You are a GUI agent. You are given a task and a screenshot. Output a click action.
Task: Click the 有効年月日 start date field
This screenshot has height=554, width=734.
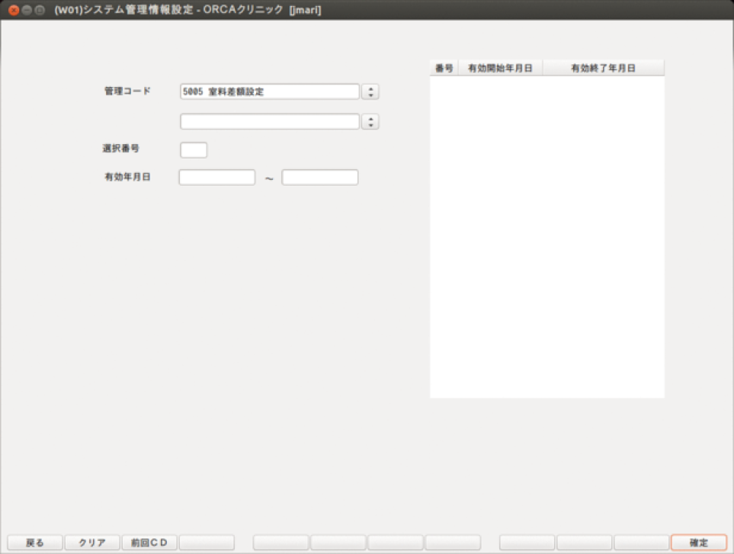coord(217,178)
